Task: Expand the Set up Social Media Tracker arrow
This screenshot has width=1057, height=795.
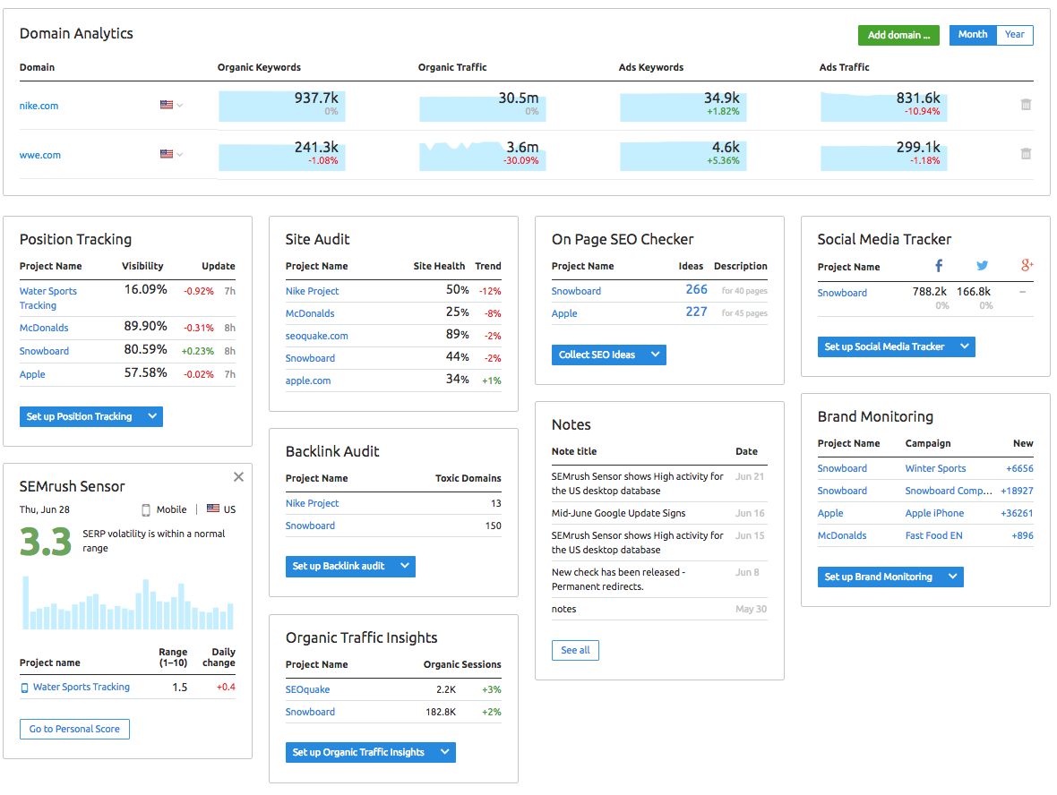Action: point(965,346)
